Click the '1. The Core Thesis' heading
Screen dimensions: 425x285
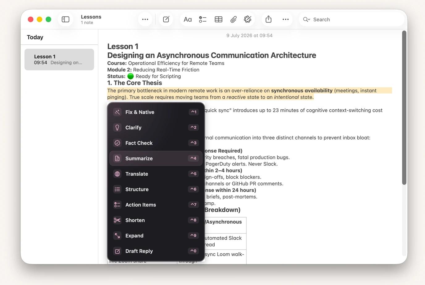135,83
